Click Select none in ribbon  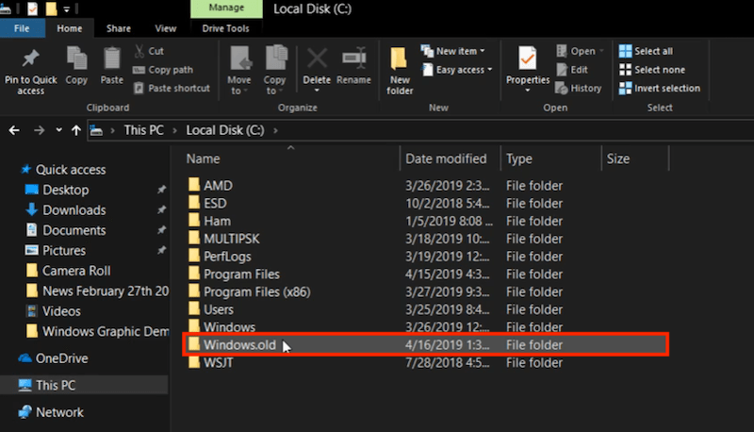pyautogui.click(x=652, y=70)
